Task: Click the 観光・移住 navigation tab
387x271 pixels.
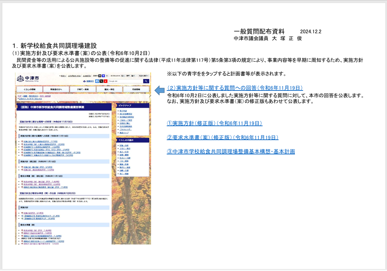Action: 109,89
